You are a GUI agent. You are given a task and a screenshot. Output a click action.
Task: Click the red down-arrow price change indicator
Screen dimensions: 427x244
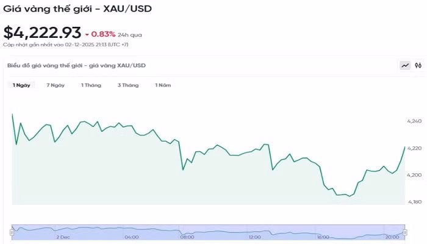(x=87, y=34)
